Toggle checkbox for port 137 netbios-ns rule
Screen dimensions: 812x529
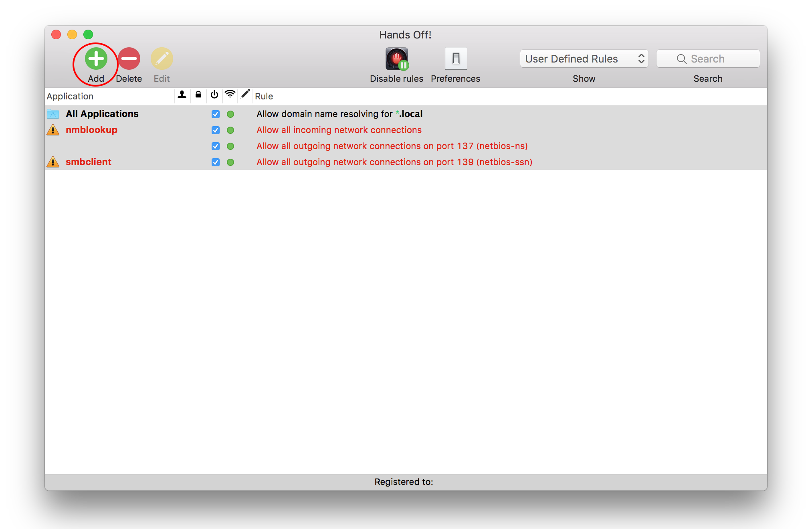pos(216,146)
